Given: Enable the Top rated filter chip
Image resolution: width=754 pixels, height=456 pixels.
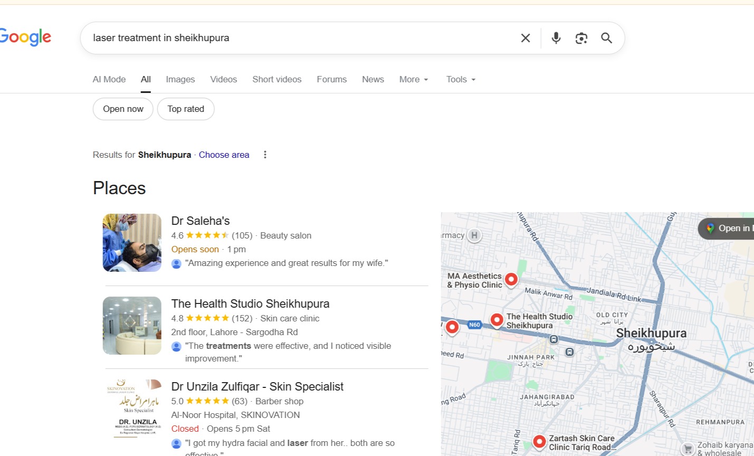Looking at the screenshot, I should pyautogui.click(x=186, y=109).
